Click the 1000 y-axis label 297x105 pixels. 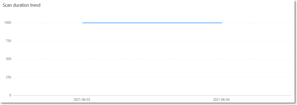point(8,23)
